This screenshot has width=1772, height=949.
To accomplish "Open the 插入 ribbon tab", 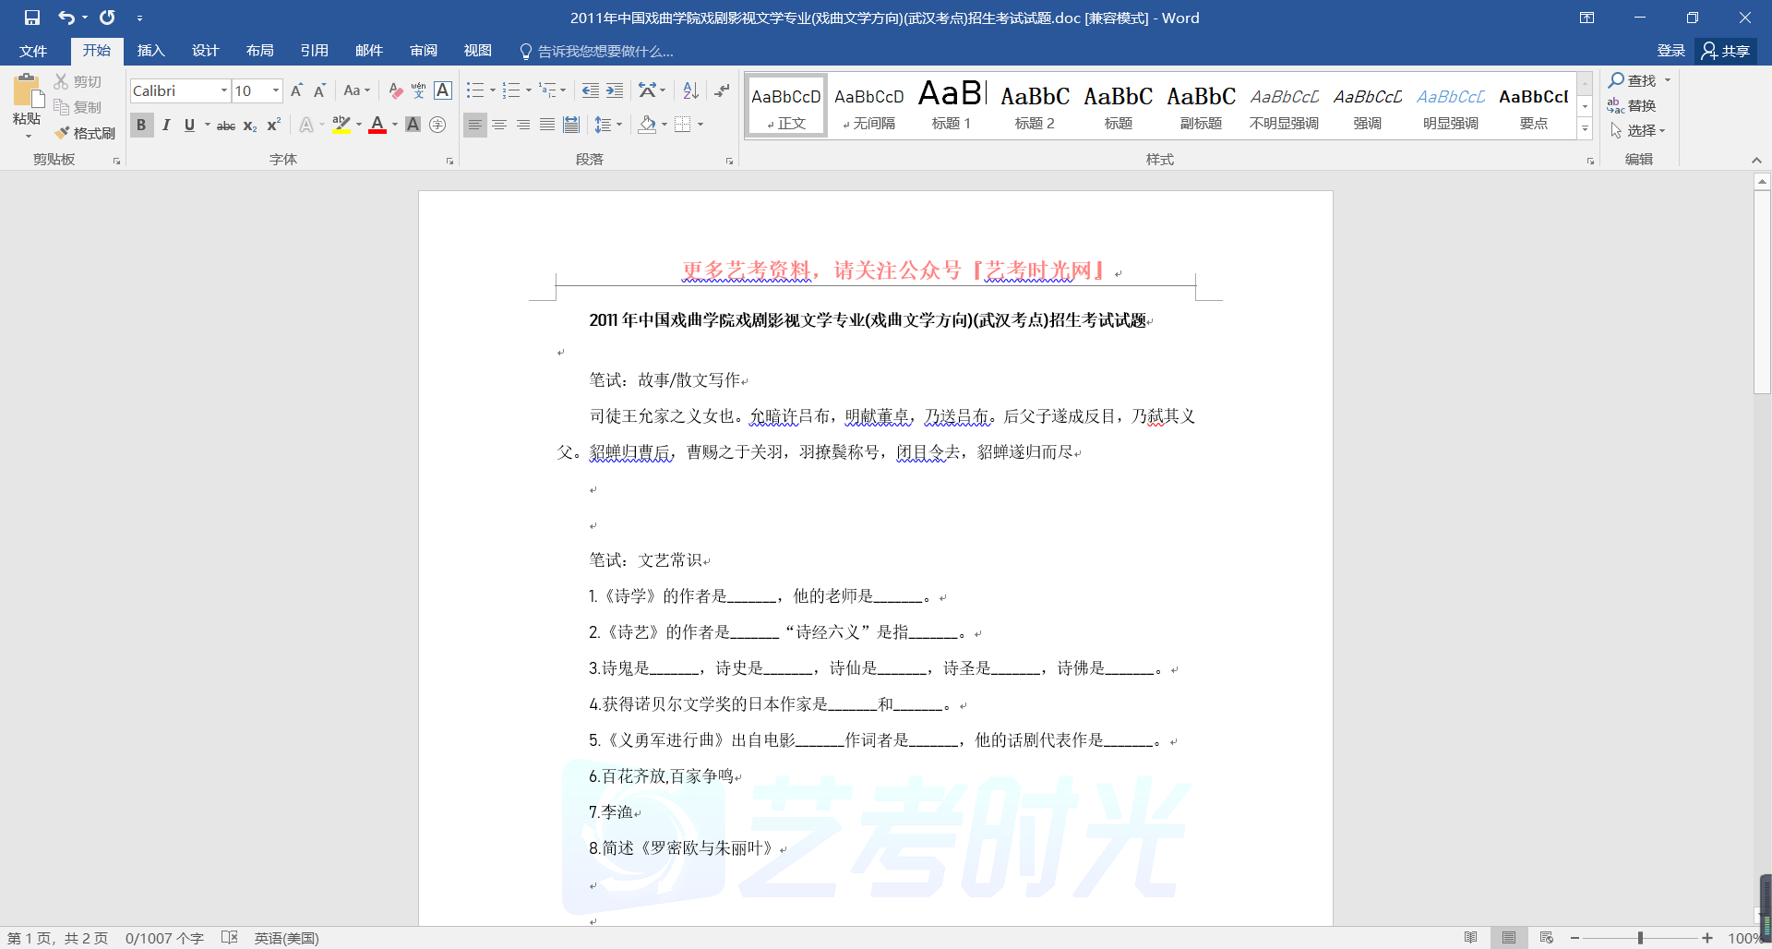I will tap(150, 51).
